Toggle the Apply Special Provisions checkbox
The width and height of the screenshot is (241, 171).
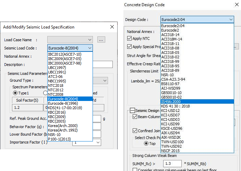[130, 47]
